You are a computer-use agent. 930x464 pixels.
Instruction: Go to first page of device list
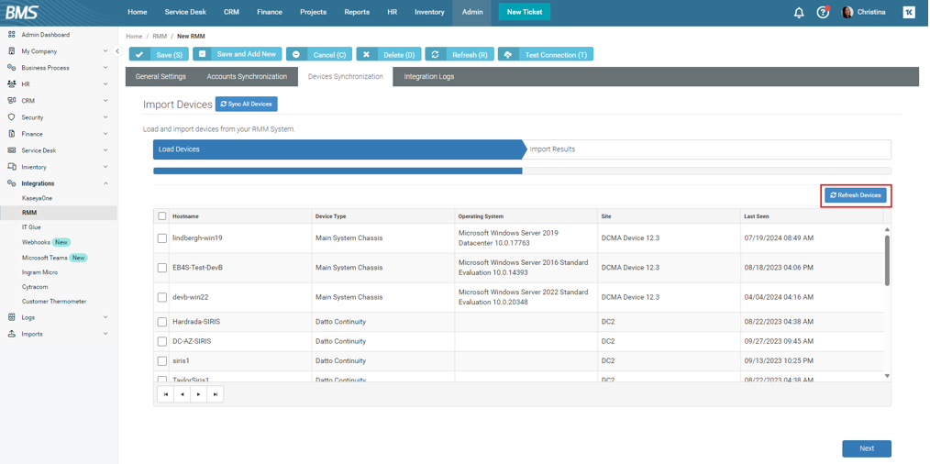[x=166, y=394]
